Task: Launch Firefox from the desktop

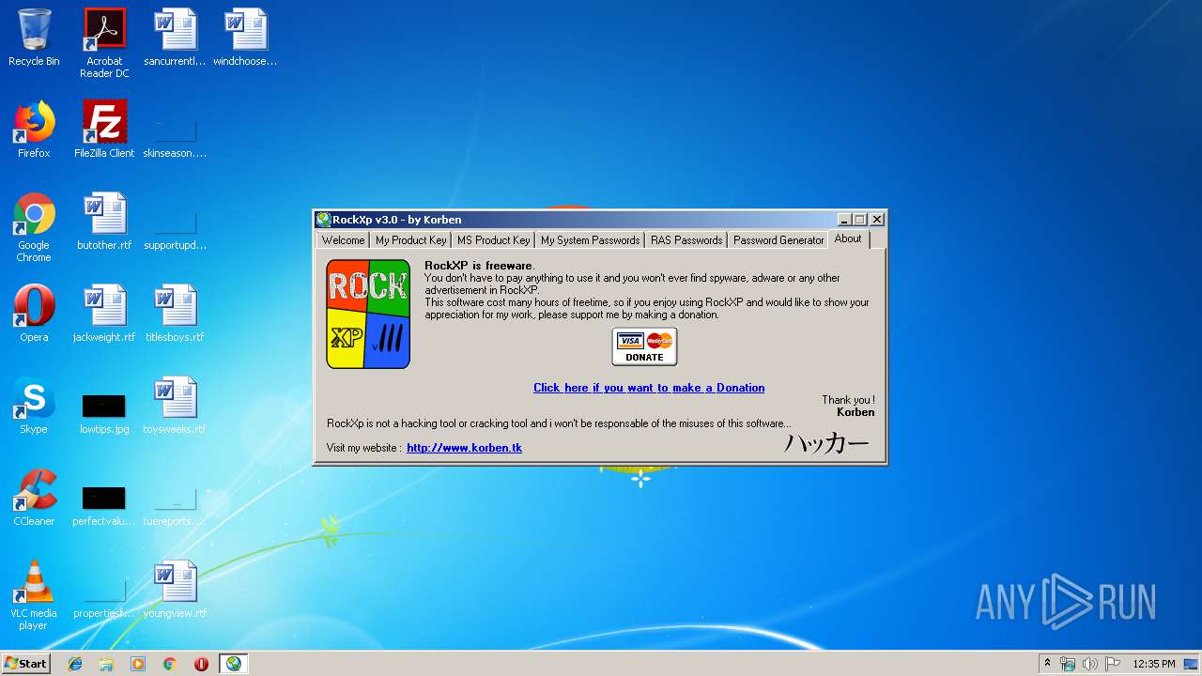Action: [34, 130]
